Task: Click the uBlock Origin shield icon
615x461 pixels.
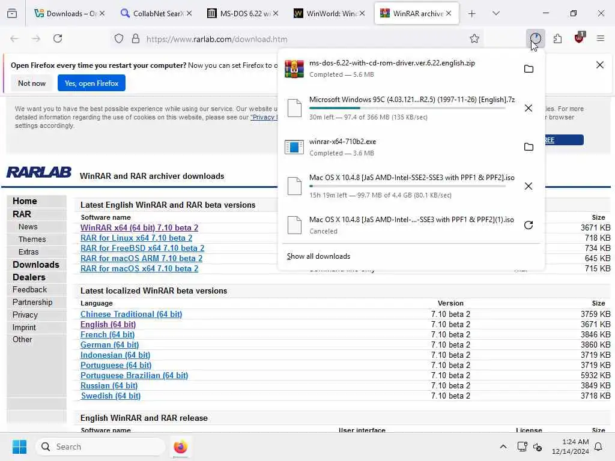Action: click(x=579, y=38)
